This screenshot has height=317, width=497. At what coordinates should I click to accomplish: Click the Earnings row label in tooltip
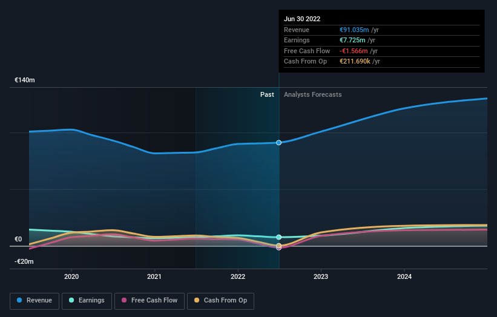click(297, 40)
